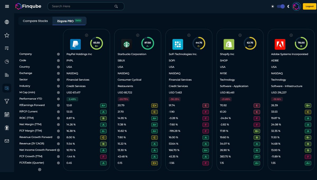Remove the Exchange row
The image size is (317, 180).
[58, 73]
